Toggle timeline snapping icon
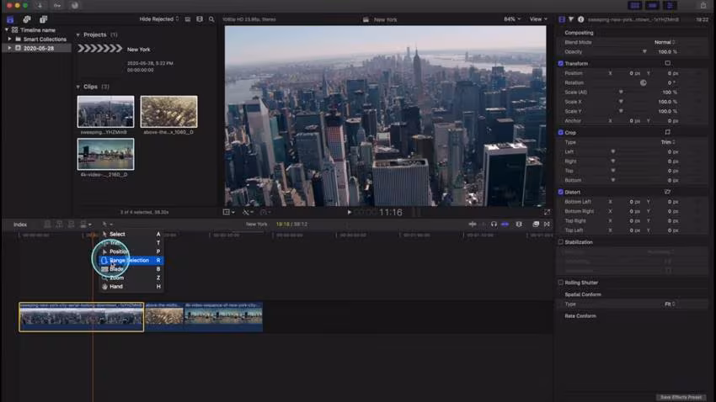Image resolution: width=716 pixels, height=402 pixels. [x=505, y=225]
